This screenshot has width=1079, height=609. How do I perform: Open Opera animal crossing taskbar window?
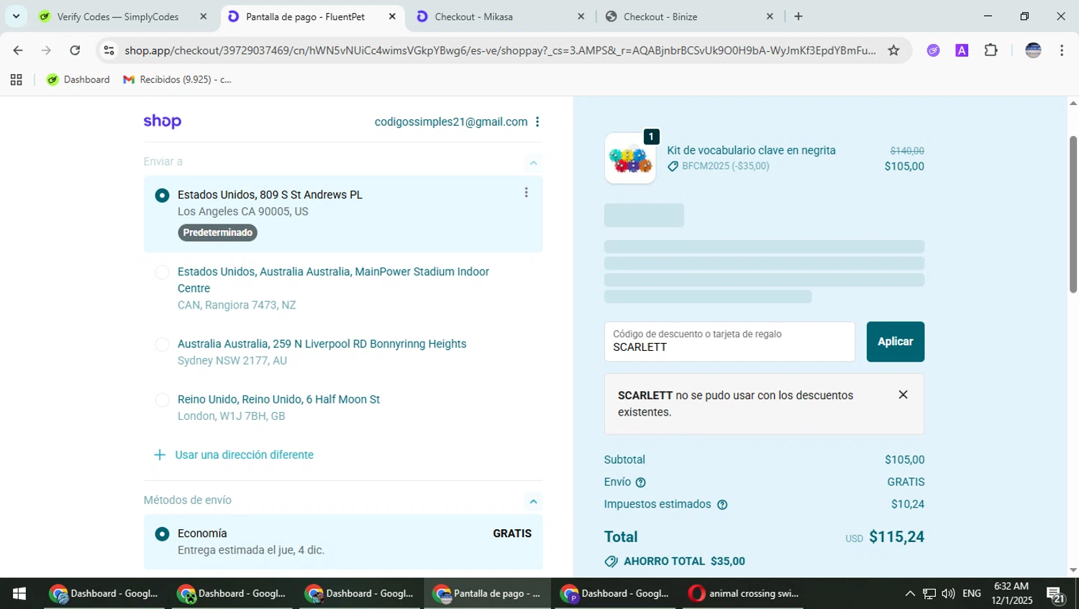743,593
